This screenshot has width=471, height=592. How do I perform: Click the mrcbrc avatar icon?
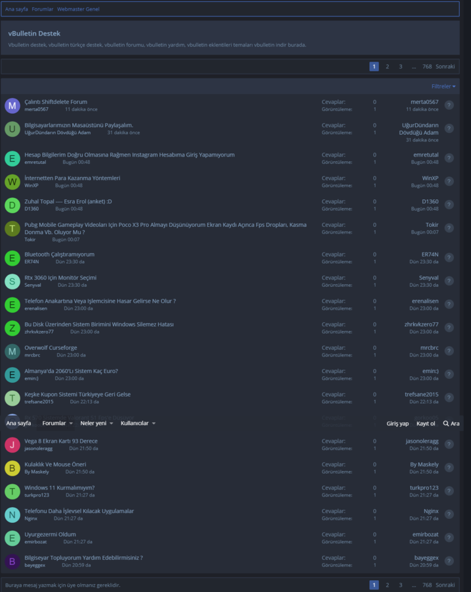coord(12,352)
